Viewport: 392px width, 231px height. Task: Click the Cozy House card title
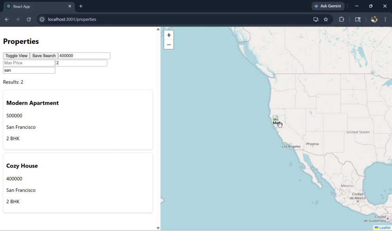click(22, 166)
